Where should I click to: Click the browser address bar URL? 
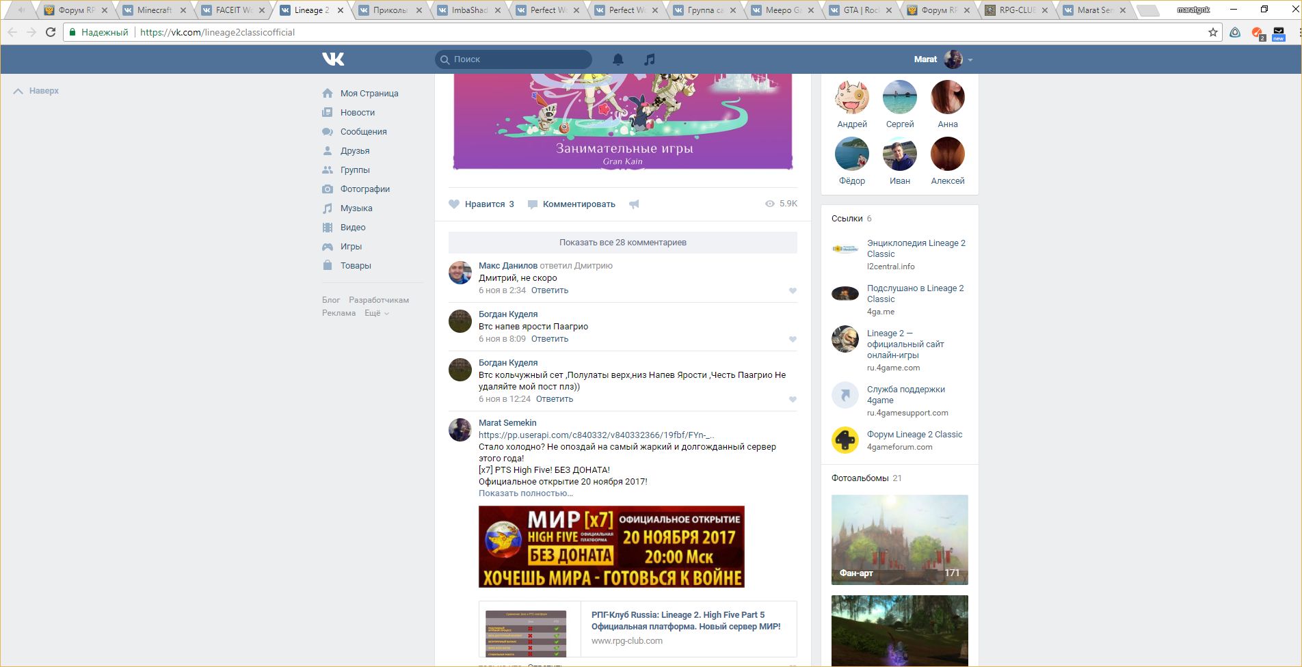point(217,32)
